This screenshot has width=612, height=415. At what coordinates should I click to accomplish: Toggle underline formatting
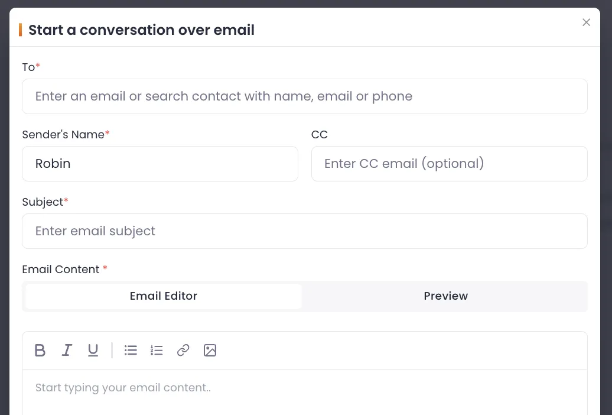(x=93, y=350)
